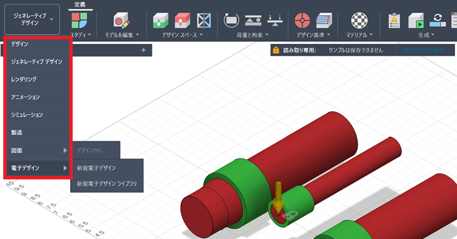
Task: Click the orange lock read-only icon
Action: [276, 50]
